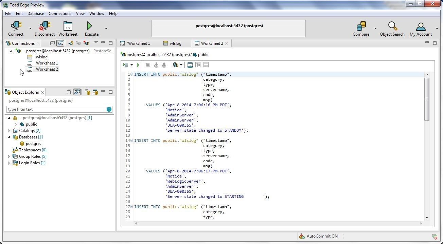
Task: Click worksheet connection plug icon
Action: click(175, 65)
